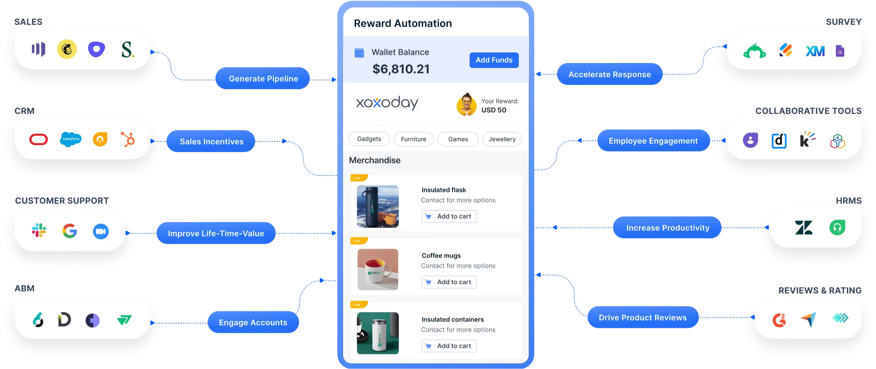Viewport: 876px width, 369px height.
Task: Select the green headset icon in HRMS
Action: point(837,227)
